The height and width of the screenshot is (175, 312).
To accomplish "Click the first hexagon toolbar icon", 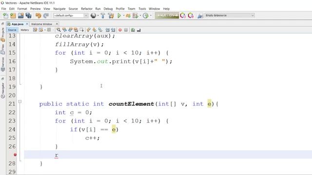I will click(x=183, y=16).
